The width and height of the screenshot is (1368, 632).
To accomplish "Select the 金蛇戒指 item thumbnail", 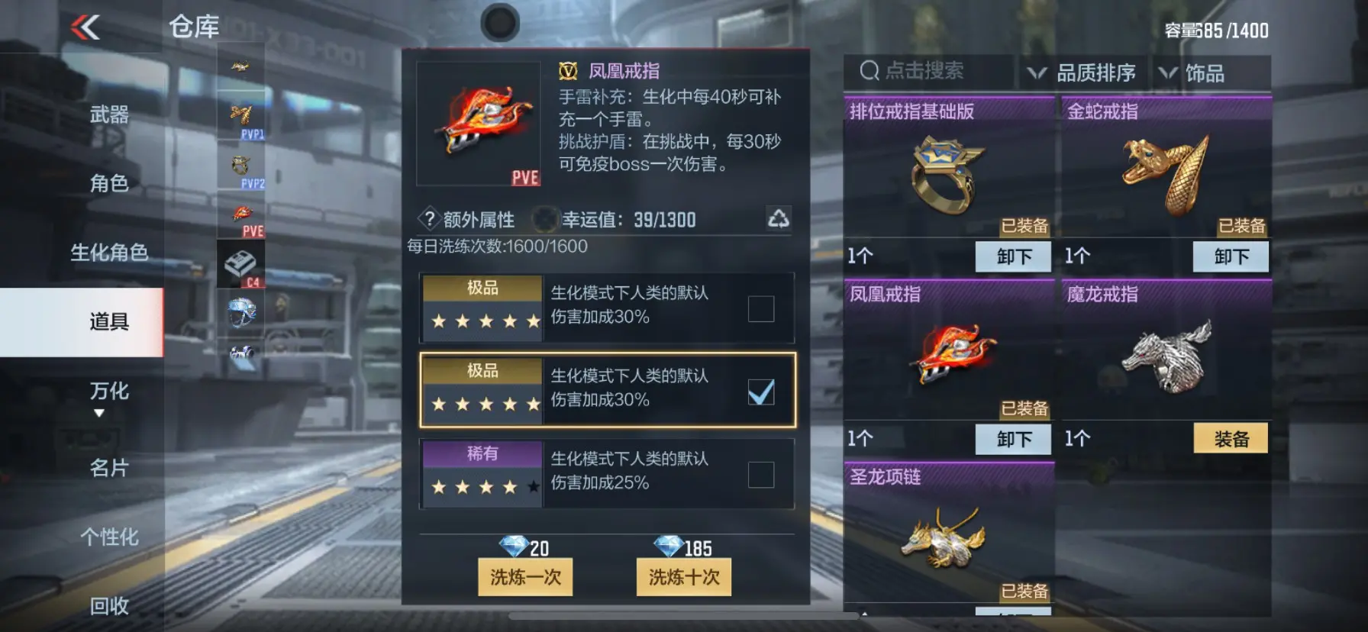I will point(1165,176).
